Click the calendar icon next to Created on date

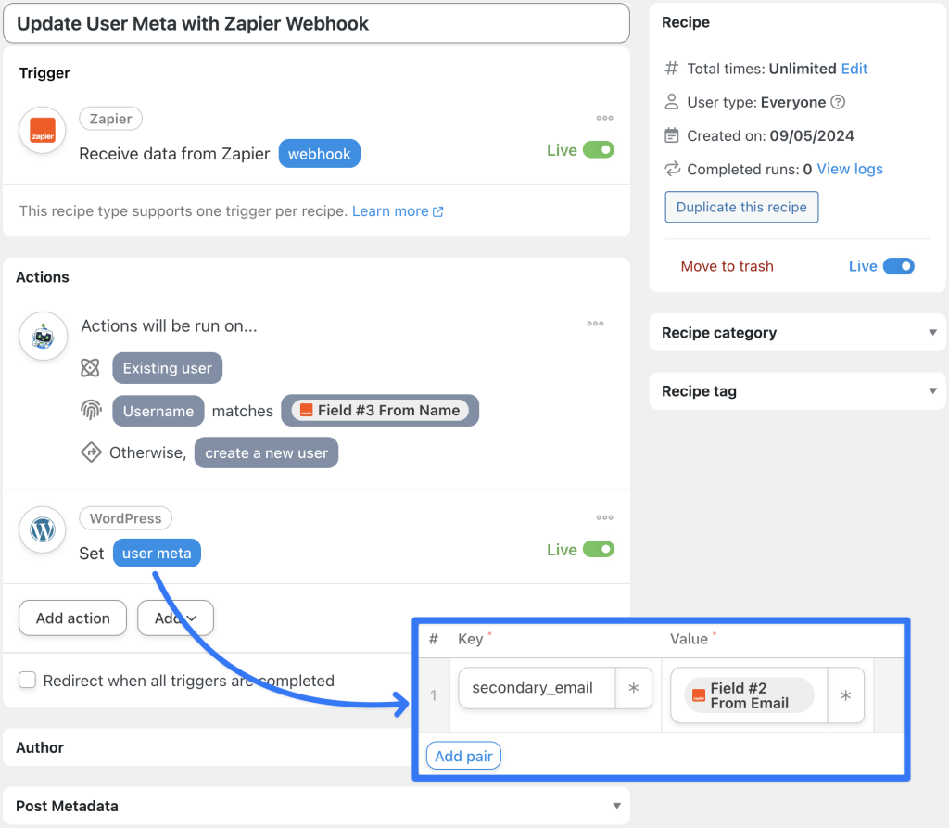(671, 135)
